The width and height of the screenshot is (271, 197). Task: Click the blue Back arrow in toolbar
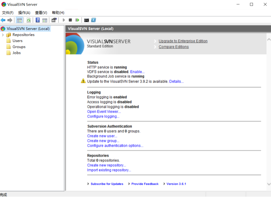pos(3,20)
